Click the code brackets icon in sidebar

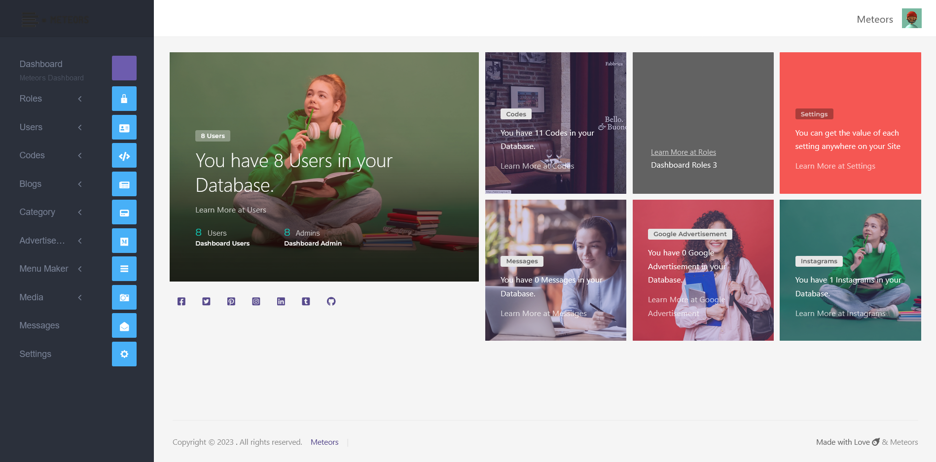pos(124,155)
